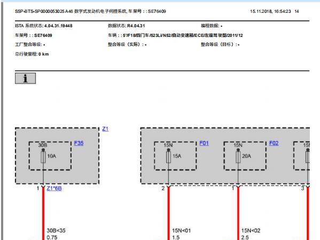Open the F35 fuse link

click(x=79, y=143)
